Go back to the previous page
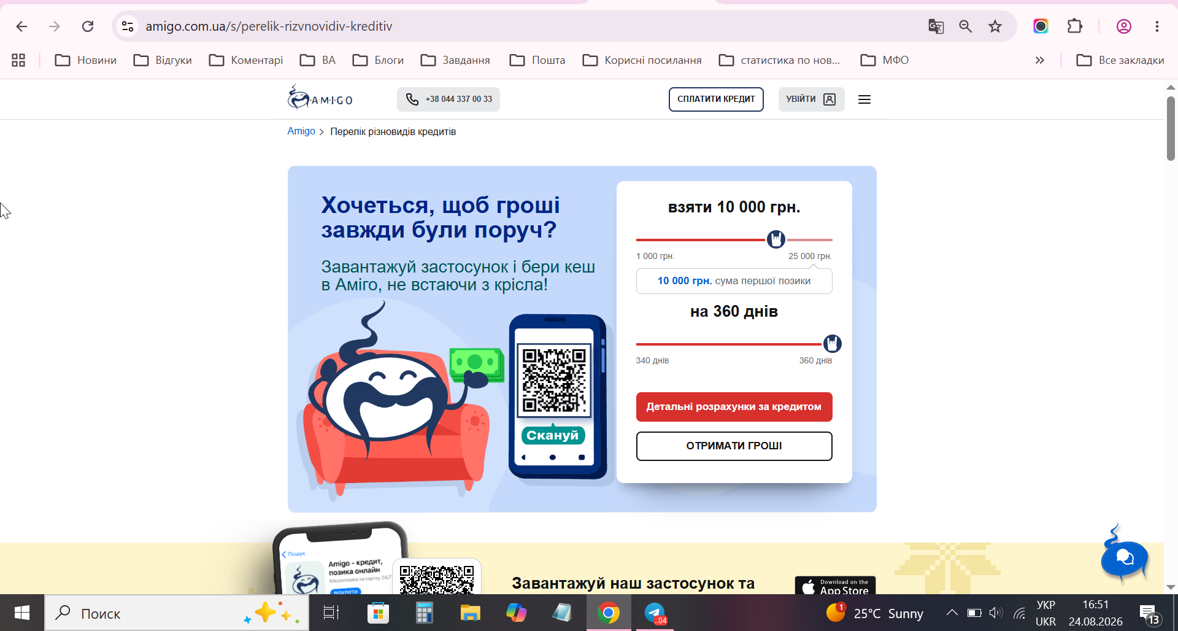Screen dimensions: 1178x631 point(21,26)
